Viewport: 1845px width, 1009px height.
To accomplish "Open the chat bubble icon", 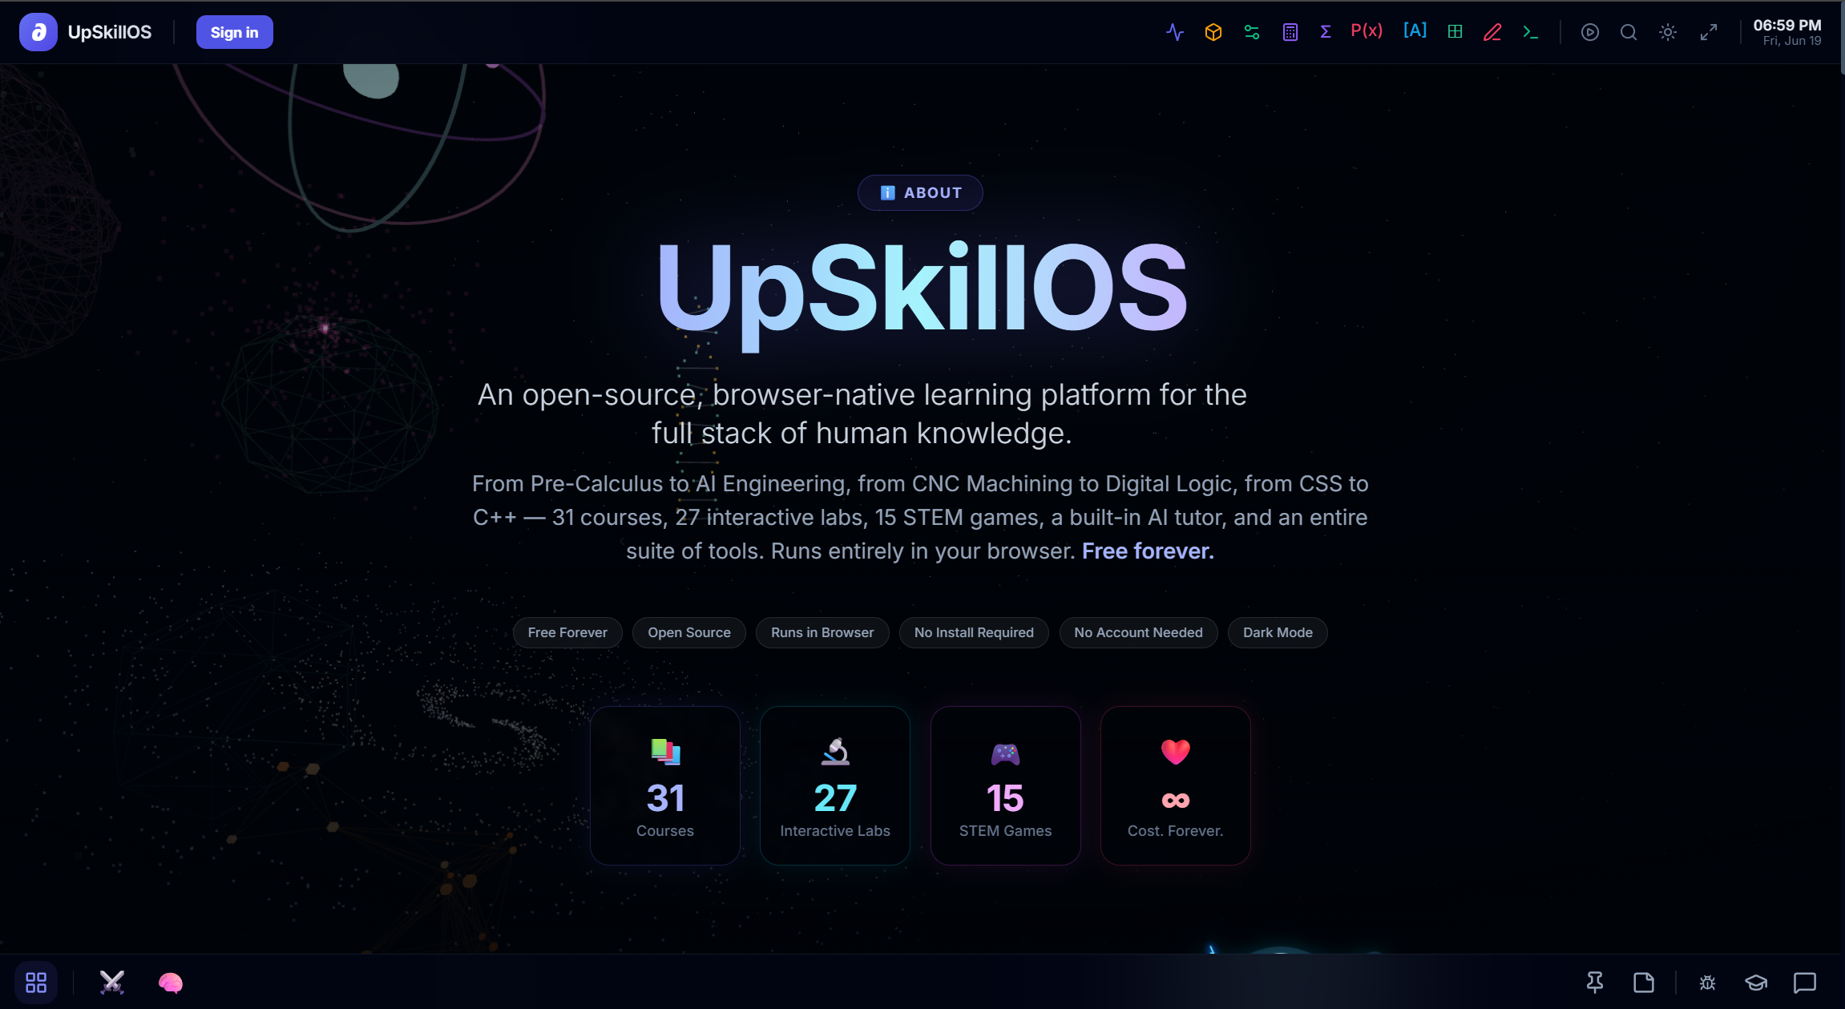I will 1805,983.
